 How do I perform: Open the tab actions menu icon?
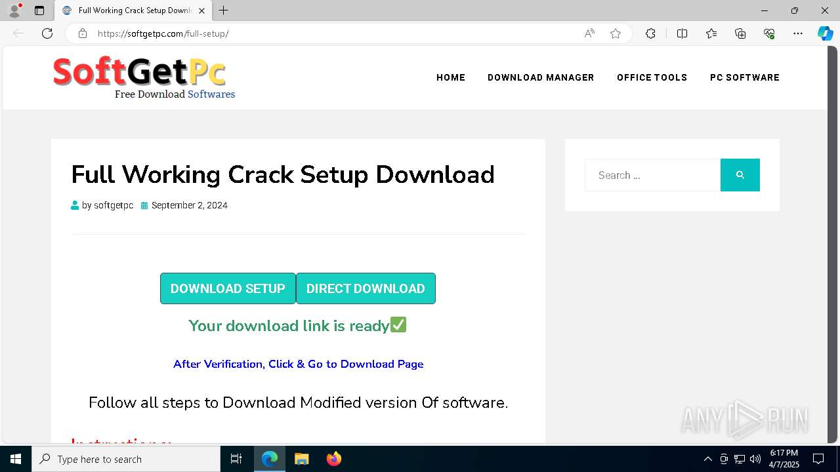coord(39,10)
